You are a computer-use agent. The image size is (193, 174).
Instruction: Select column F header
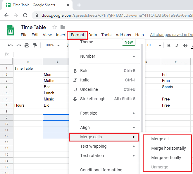pos(176,62)
